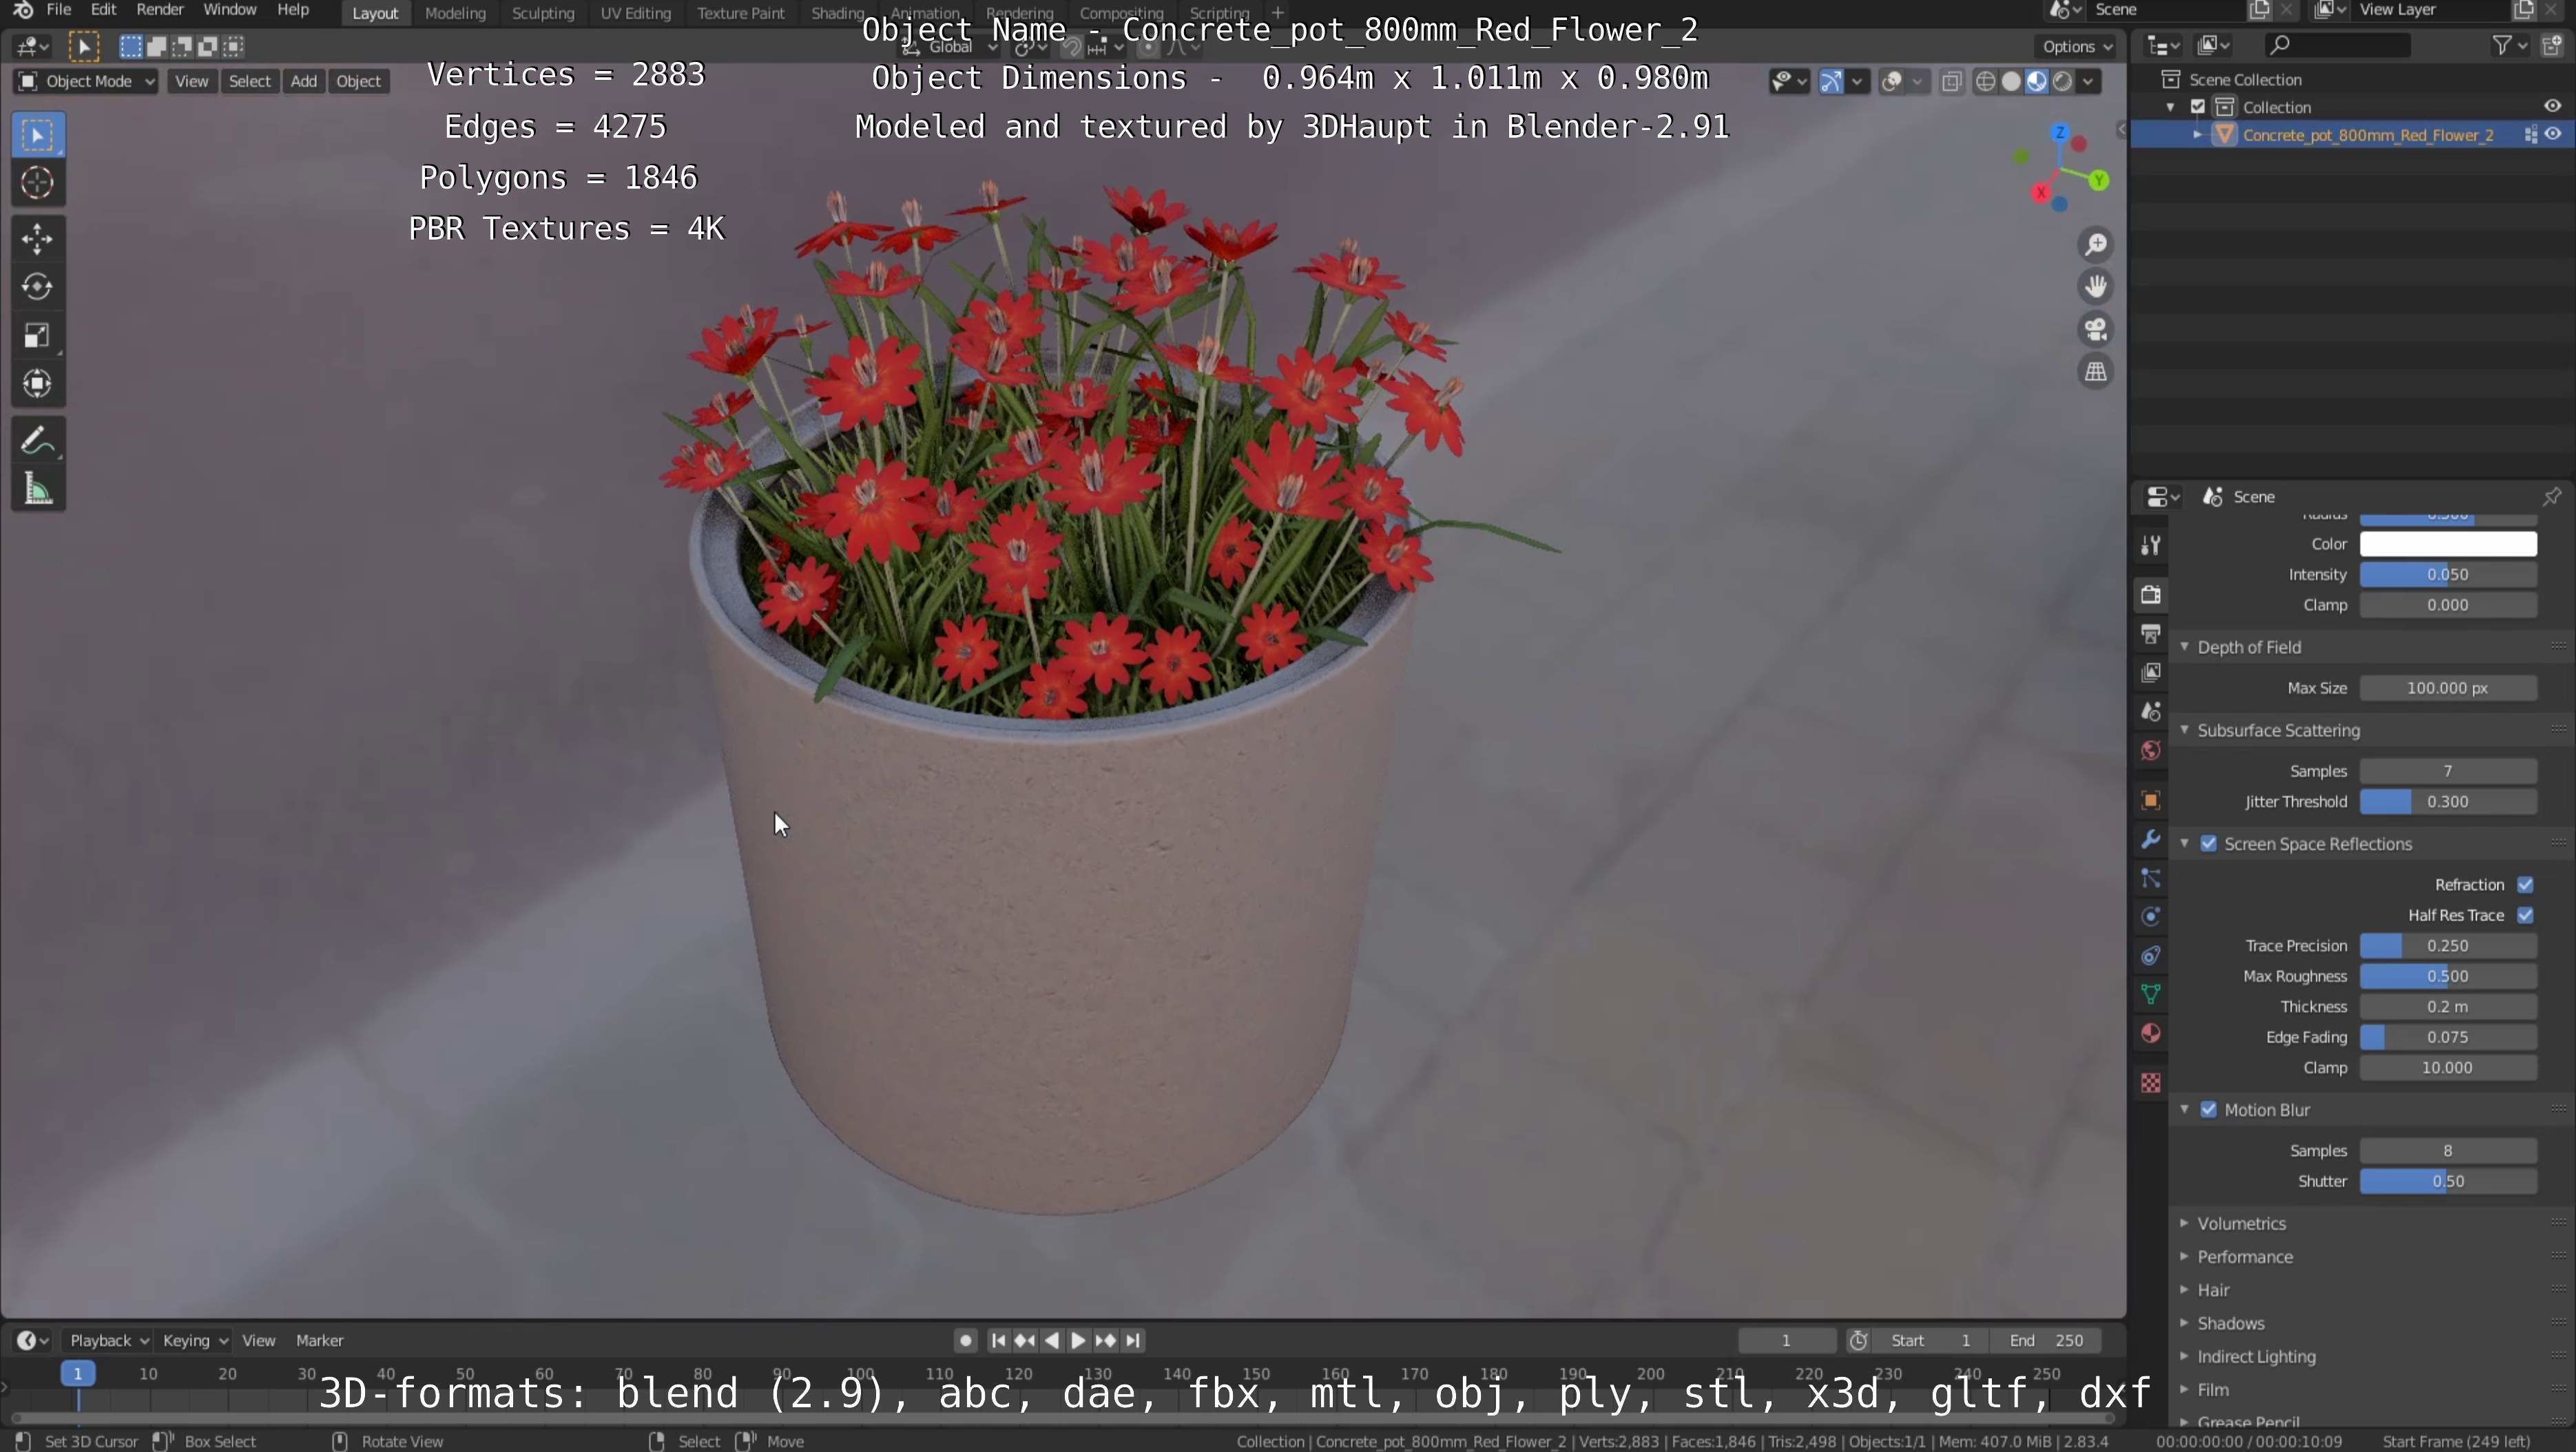2576x1452 pixels.
Task: Open the viewport Select menu
Action: [x=250, y=82]
